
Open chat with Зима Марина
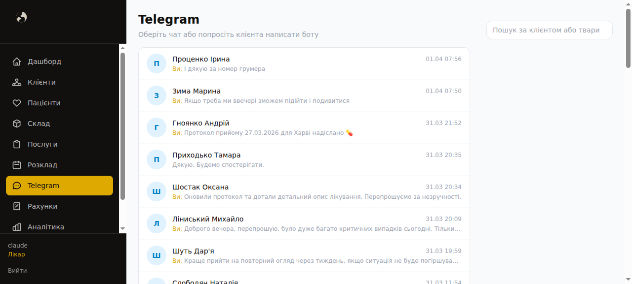coord(304,95)
